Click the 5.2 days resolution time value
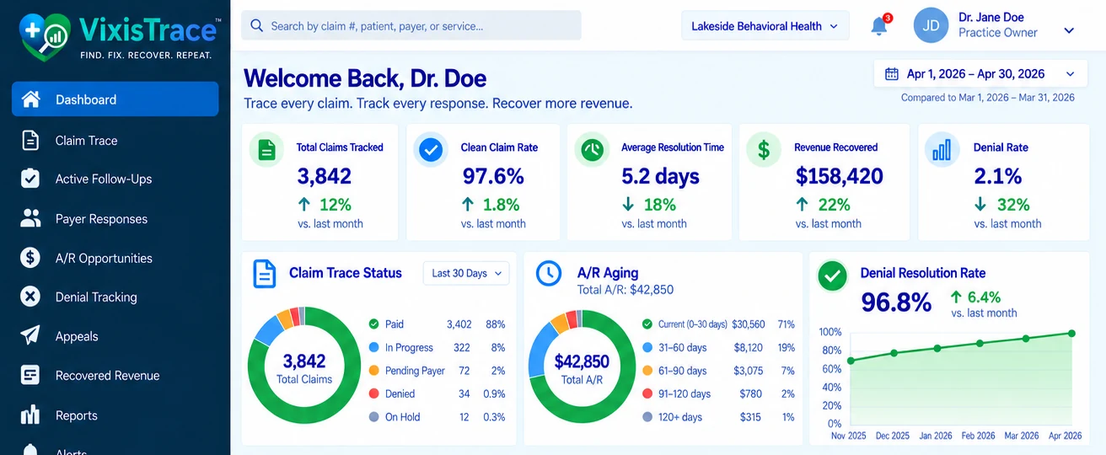Viewport: 1106px width, 455px height. (660, 176)
